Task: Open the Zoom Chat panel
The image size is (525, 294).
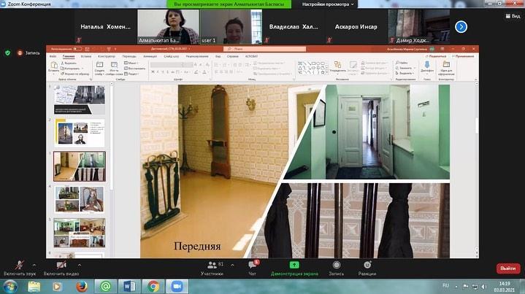Action: click(x=252, y=266)
